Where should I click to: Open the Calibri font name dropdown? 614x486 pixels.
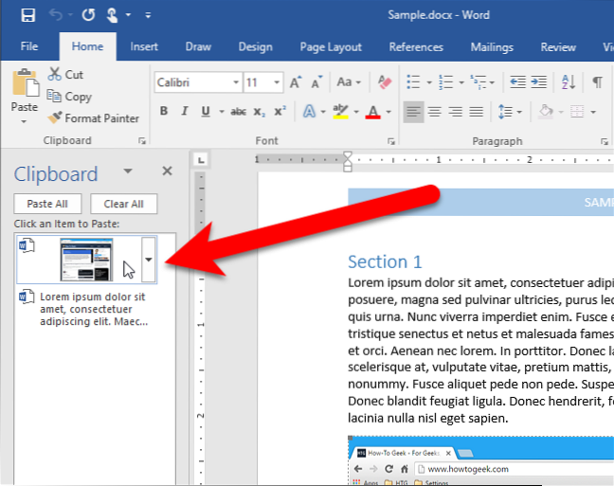194,82
